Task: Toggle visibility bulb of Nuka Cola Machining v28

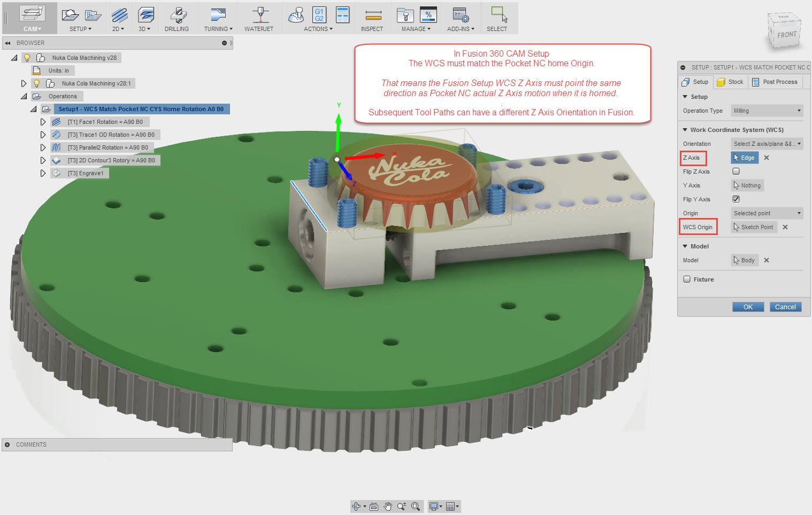Action: pos(27,58)
